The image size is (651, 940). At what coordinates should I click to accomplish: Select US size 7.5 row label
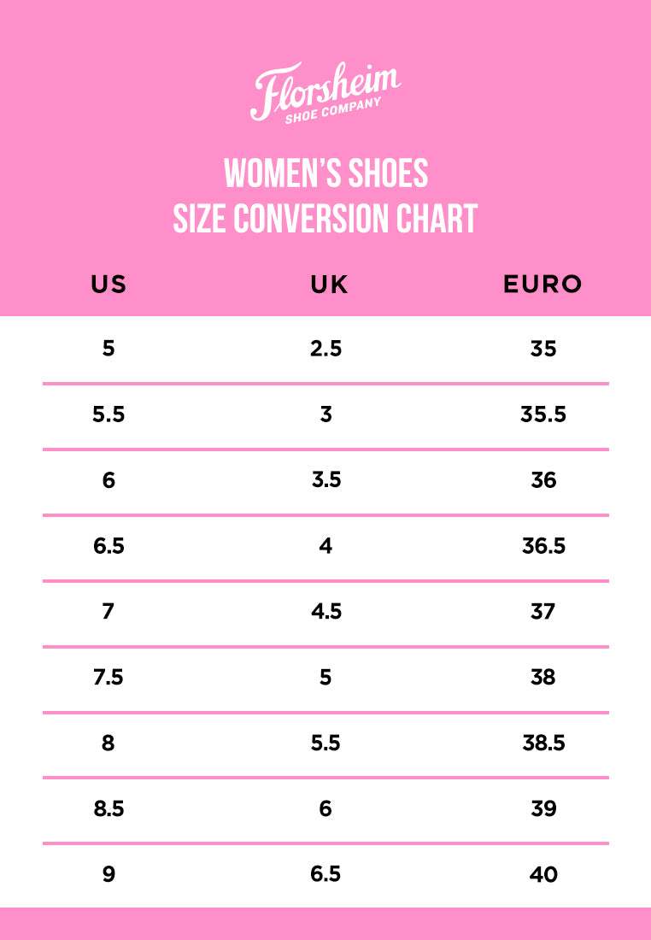[108, 678]
